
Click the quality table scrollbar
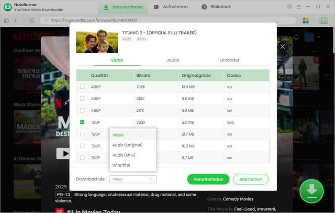pos(270,152)
